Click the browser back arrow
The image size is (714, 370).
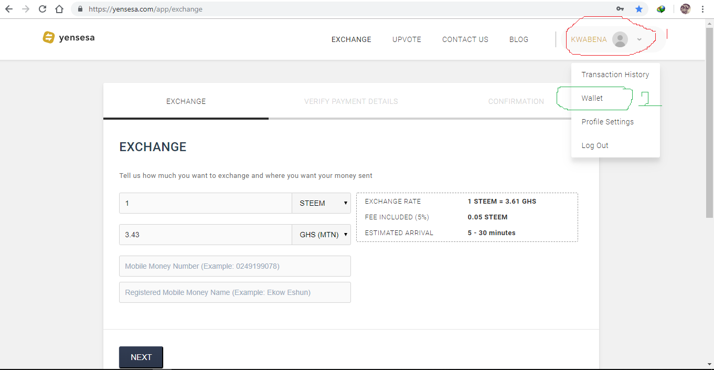(9, 9)
